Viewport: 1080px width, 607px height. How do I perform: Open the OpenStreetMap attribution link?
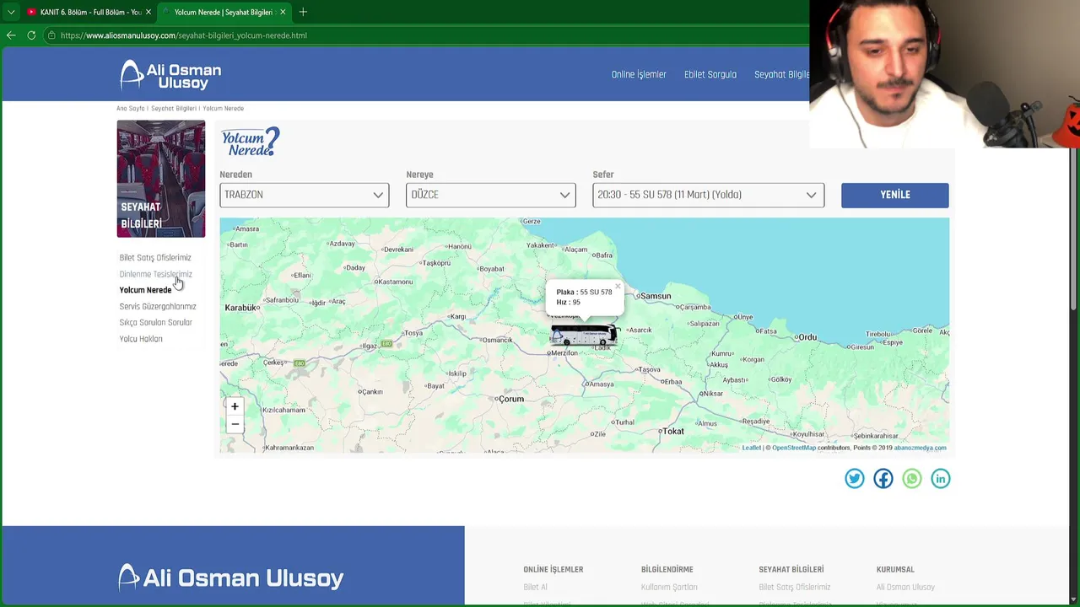(x=794, y=448)
